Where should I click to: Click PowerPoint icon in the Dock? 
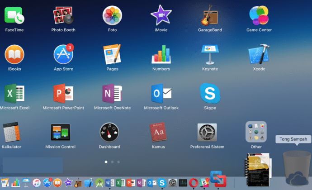[131, 183]
